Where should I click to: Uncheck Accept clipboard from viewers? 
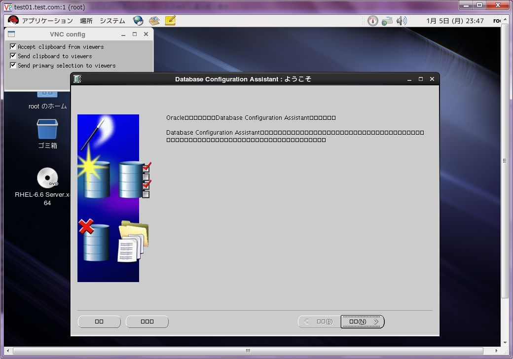click(x=13, y=46)
